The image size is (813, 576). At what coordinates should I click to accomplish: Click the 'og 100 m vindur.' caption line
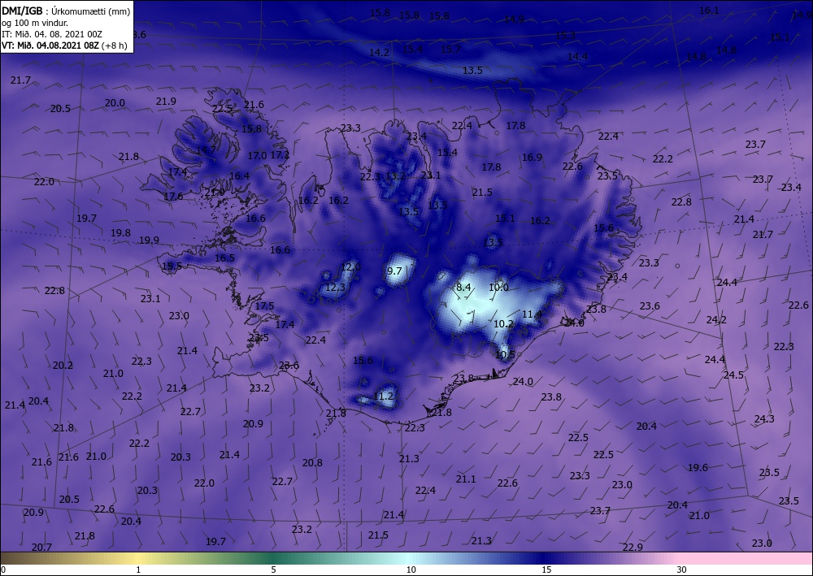click(x=35, y=23)
